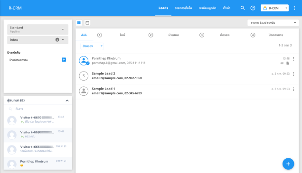Image resolution: width=302 pixels, height=173 pixels.
Task: Open the Standard Pipeline dropdown
Action: tap(38, 29)
